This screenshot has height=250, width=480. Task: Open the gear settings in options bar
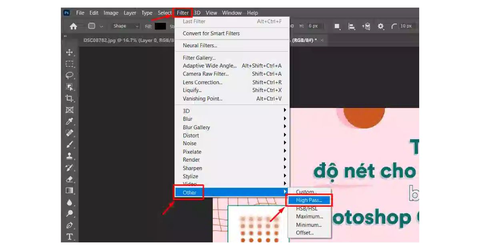click(x=381, y=26)
